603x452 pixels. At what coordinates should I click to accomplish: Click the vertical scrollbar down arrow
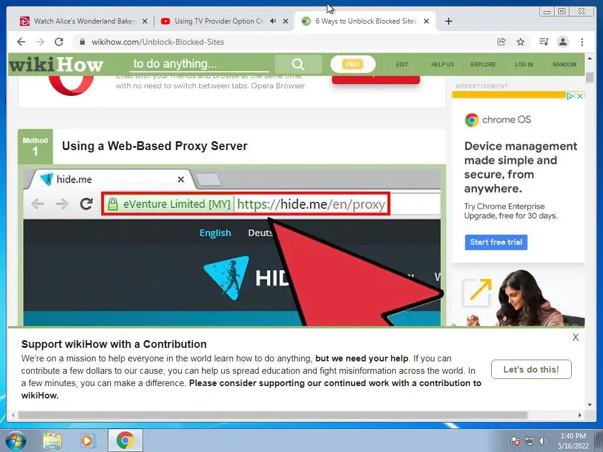click(590, 405)
